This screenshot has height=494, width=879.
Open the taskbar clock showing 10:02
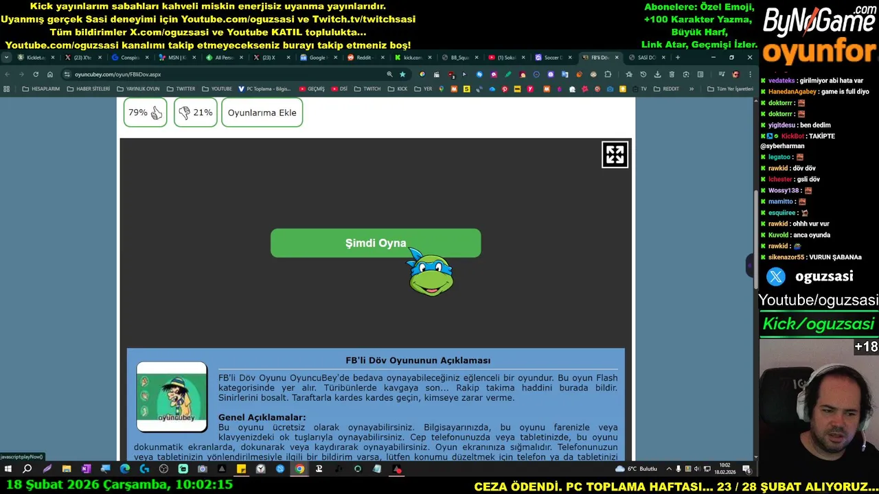pyautogui.click(x=724, y=469)
